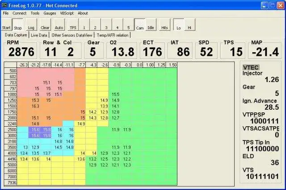This screenshot has width=286, height=190.
Task: Click the Start toolbar button
Action: 6,25
